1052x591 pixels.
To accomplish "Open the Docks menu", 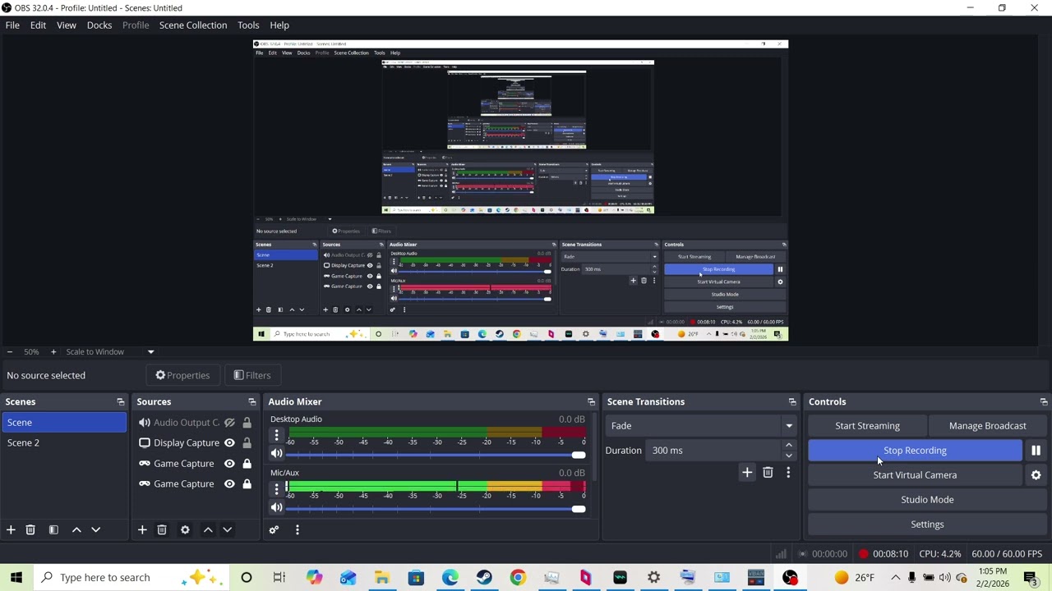I will 99,25.
